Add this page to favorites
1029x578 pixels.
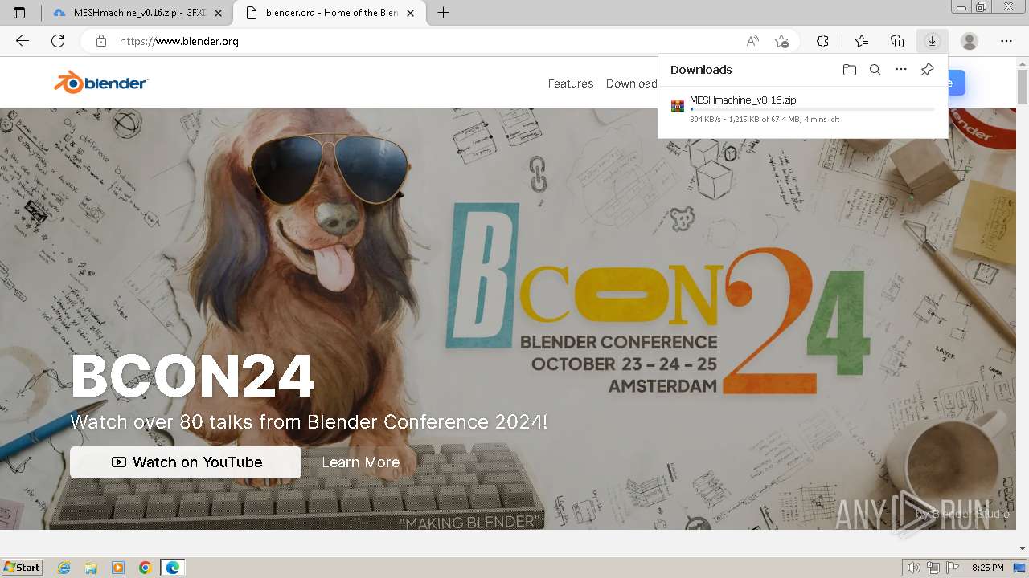781,41
